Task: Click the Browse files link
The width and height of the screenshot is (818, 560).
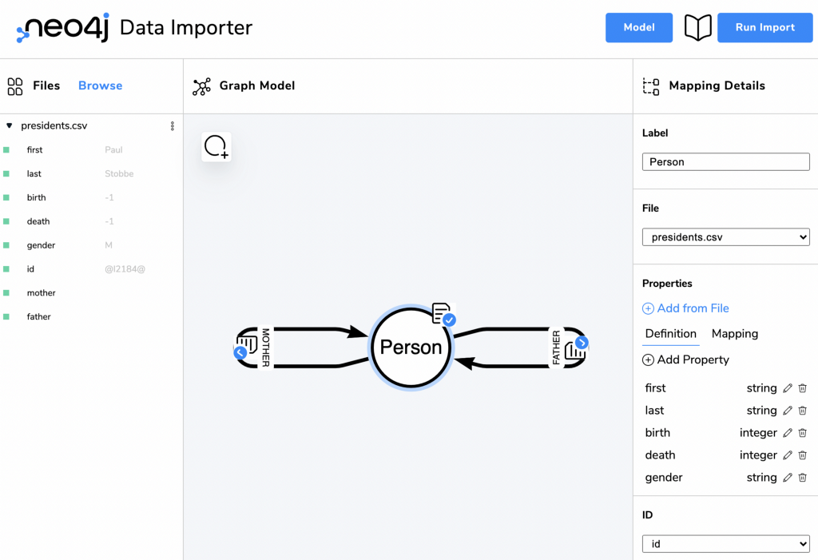Action: click(x=100, y=85)
